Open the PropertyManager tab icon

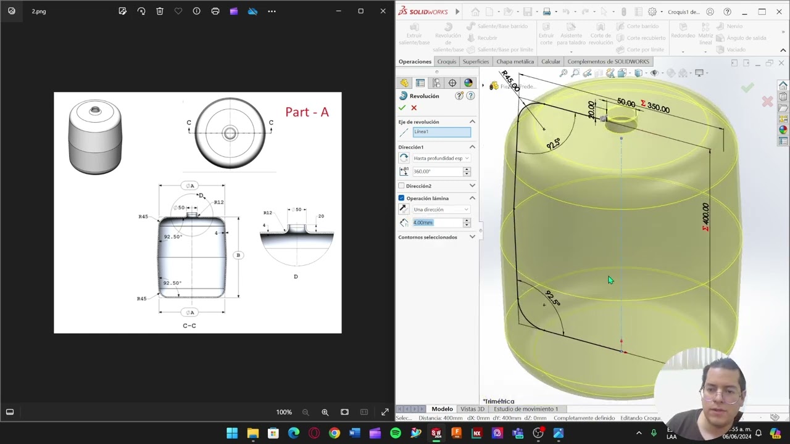tap(420, 83)
